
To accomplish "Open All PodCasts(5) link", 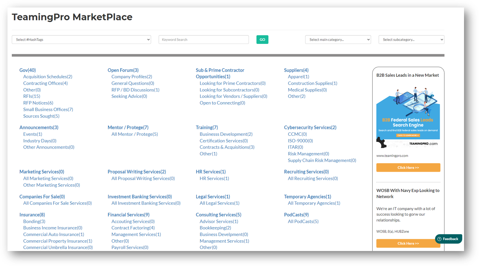I will click(x=303, y=221).
